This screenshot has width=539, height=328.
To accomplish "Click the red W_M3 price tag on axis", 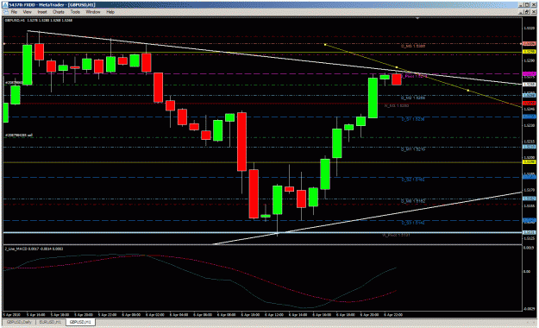I will click(529, 103).
